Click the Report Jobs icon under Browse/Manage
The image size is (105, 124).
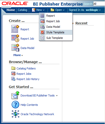pyautogui.click(x=13, y=73)
